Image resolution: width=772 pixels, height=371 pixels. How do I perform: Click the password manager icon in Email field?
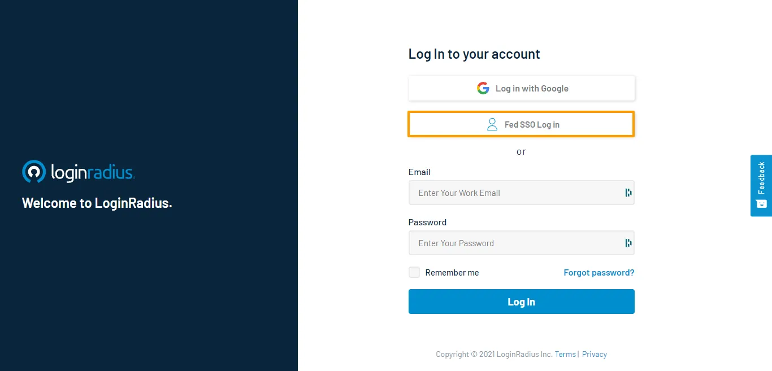[628, 193]
